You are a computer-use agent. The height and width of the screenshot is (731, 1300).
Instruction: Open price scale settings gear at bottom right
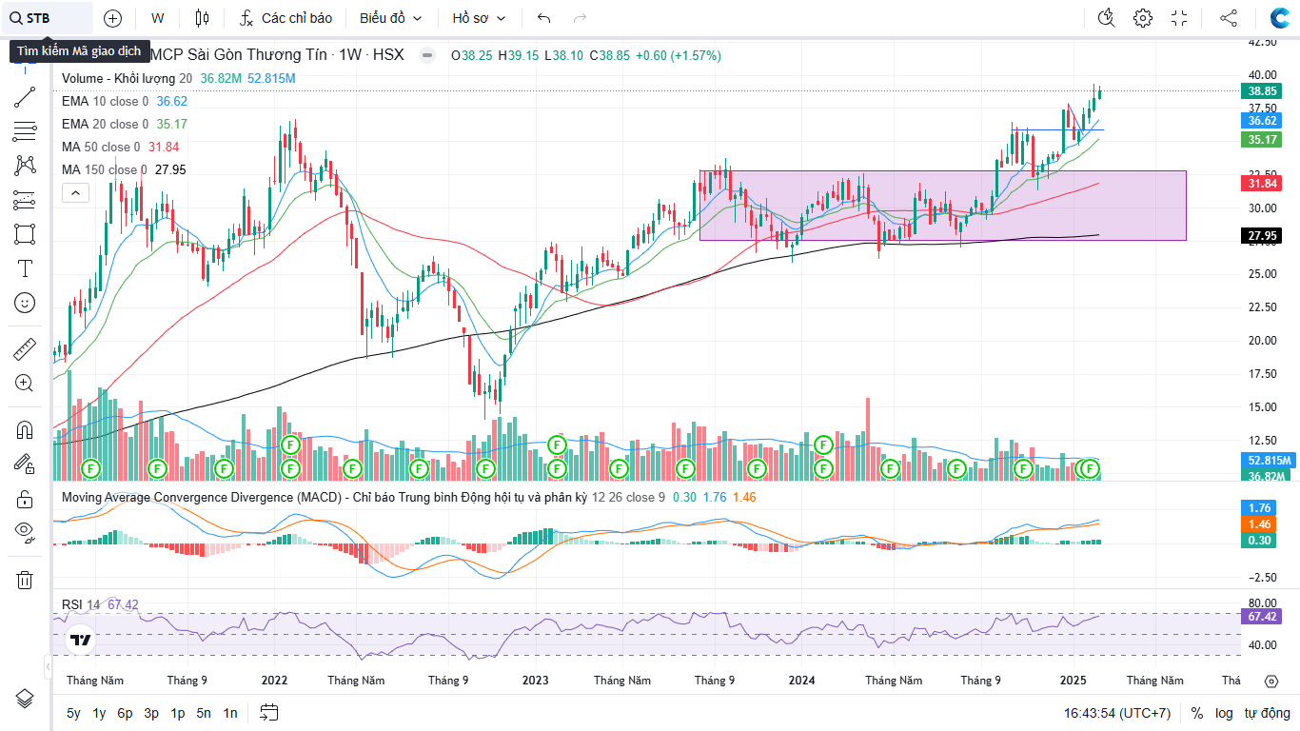click(x=1271, y=681)
